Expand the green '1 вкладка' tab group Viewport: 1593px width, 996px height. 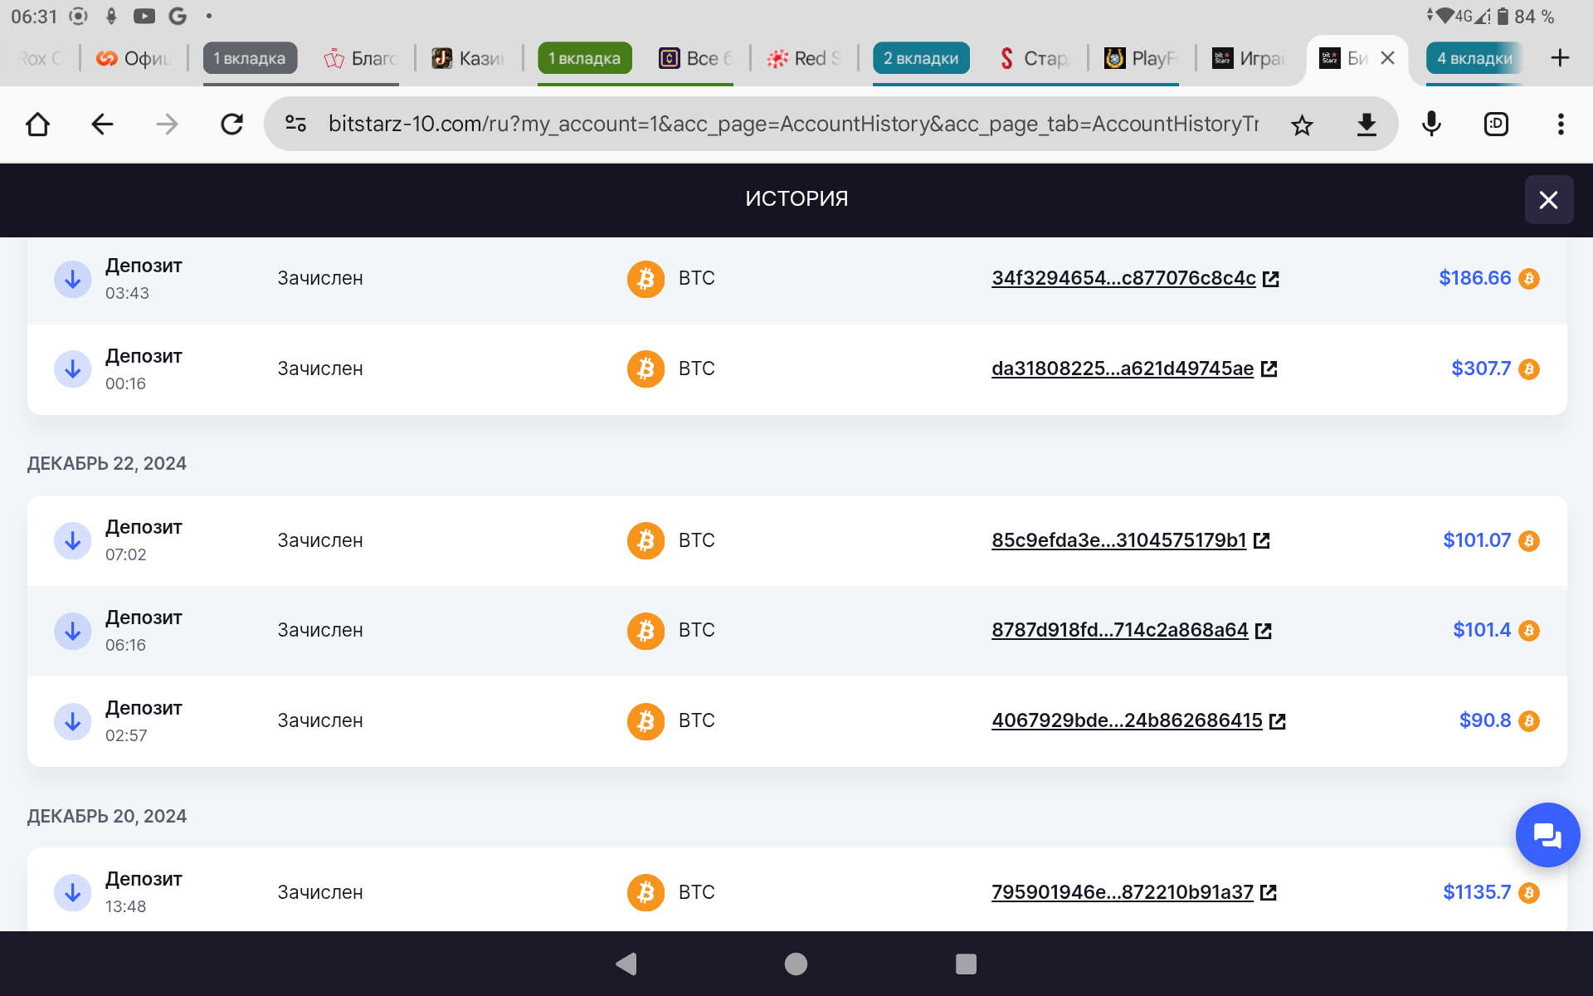(x=584, y=58)
